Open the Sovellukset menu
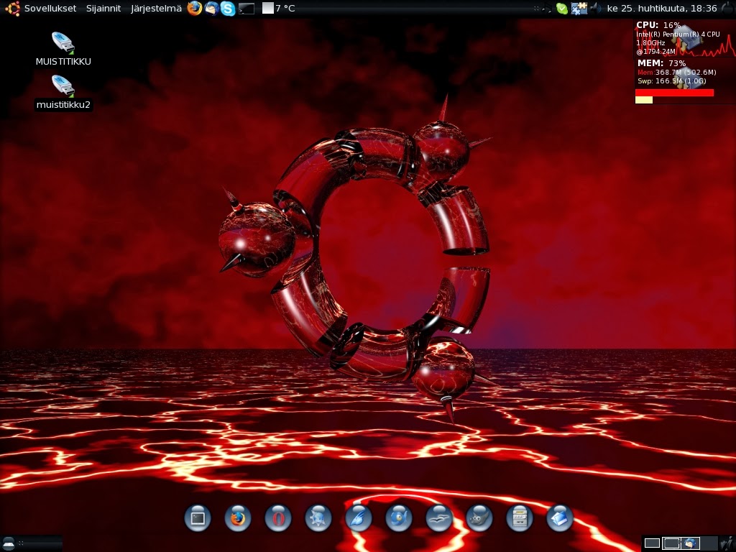Viewport: 736px width, 552px height. click(x=50, y=9)
